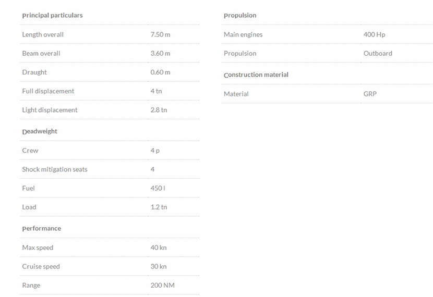Select the 1.2 tn load value
Viewport: 433px width, 297px height.
[159, 207]
